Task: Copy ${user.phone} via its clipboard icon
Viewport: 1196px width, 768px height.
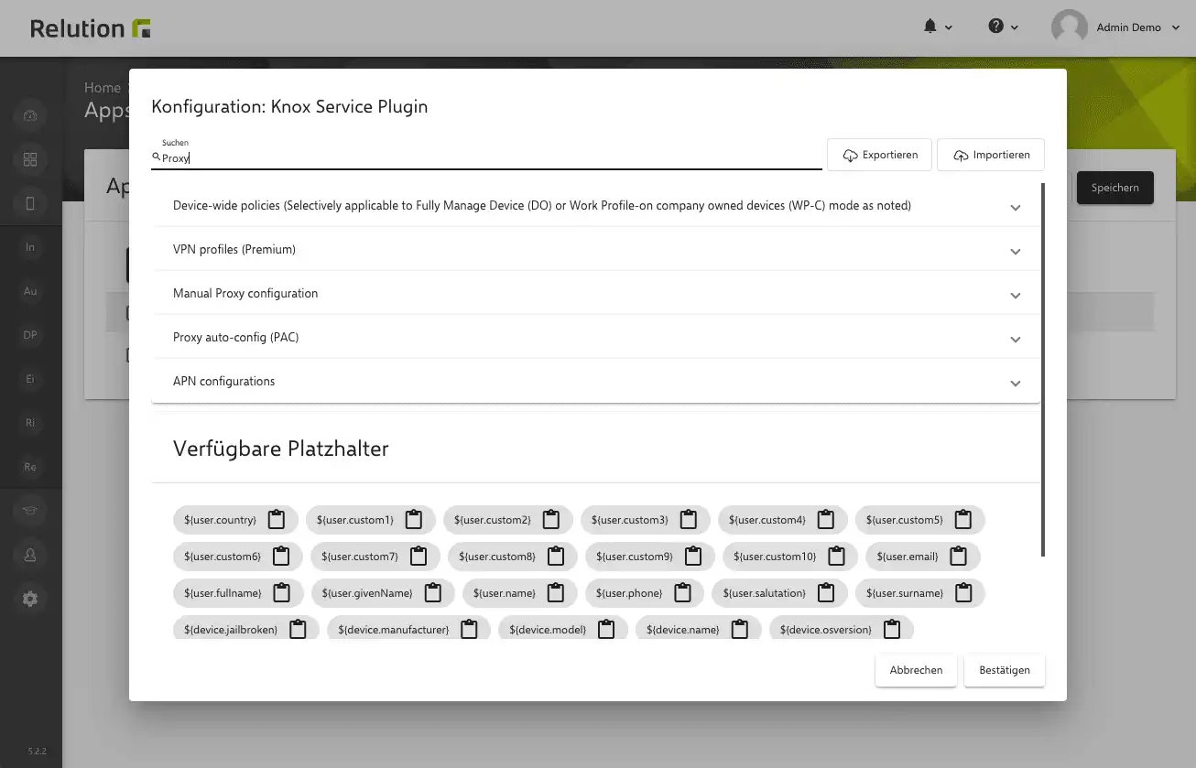Action: coord(682,593)
